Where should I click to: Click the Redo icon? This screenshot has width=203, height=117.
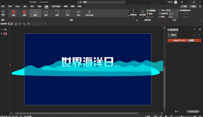tap(25, 24)
